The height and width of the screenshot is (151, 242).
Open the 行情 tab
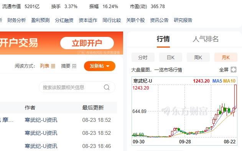tap(163, 39)
